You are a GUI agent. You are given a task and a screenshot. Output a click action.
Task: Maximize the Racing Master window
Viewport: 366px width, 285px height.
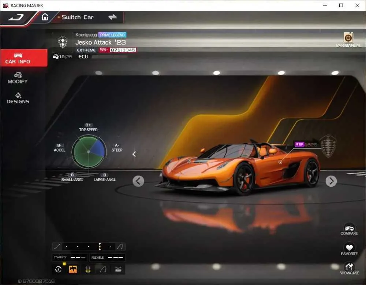[341, 5]
